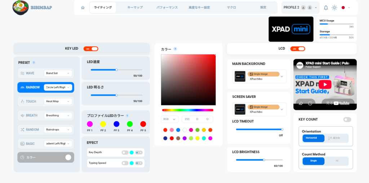Screen dimensions: 369x183
Task: Click the プロファイルLEDカラー help icon
Action: (127, 116)
